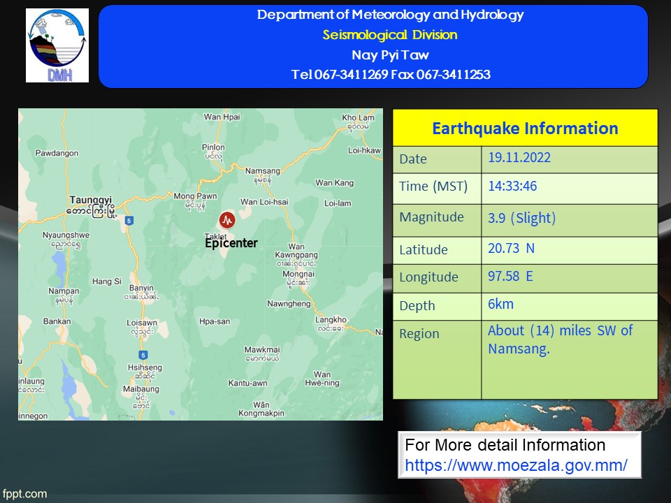Click the Region row label
This screenshot has width=671, height=503.
tap(419, 334)
